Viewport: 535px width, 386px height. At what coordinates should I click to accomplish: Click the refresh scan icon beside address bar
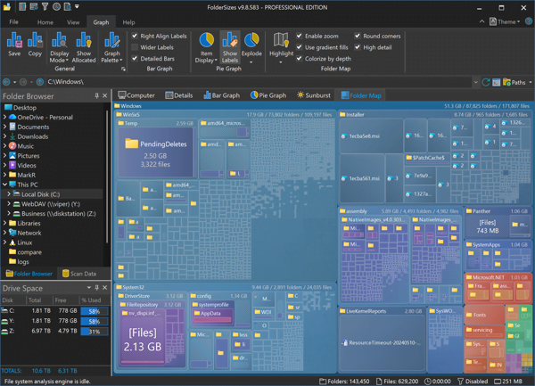486,82
